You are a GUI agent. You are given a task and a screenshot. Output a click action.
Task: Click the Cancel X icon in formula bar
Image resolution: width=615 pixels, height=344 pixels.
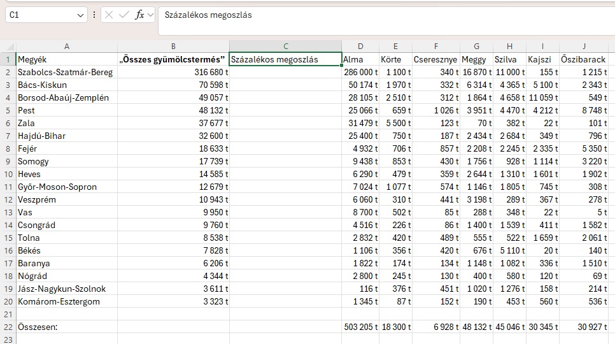pos(111,15)
